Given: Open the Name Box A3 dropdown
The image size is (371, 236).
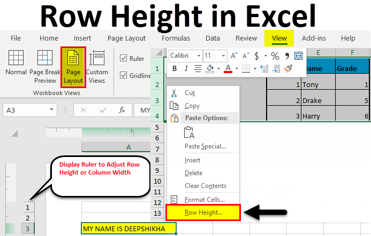Looking at the screenshot, I should tap(51, 109).
